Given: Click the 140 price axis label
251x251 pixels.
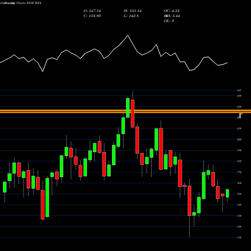Looking at the screenshot, I should tap(239, 205).
